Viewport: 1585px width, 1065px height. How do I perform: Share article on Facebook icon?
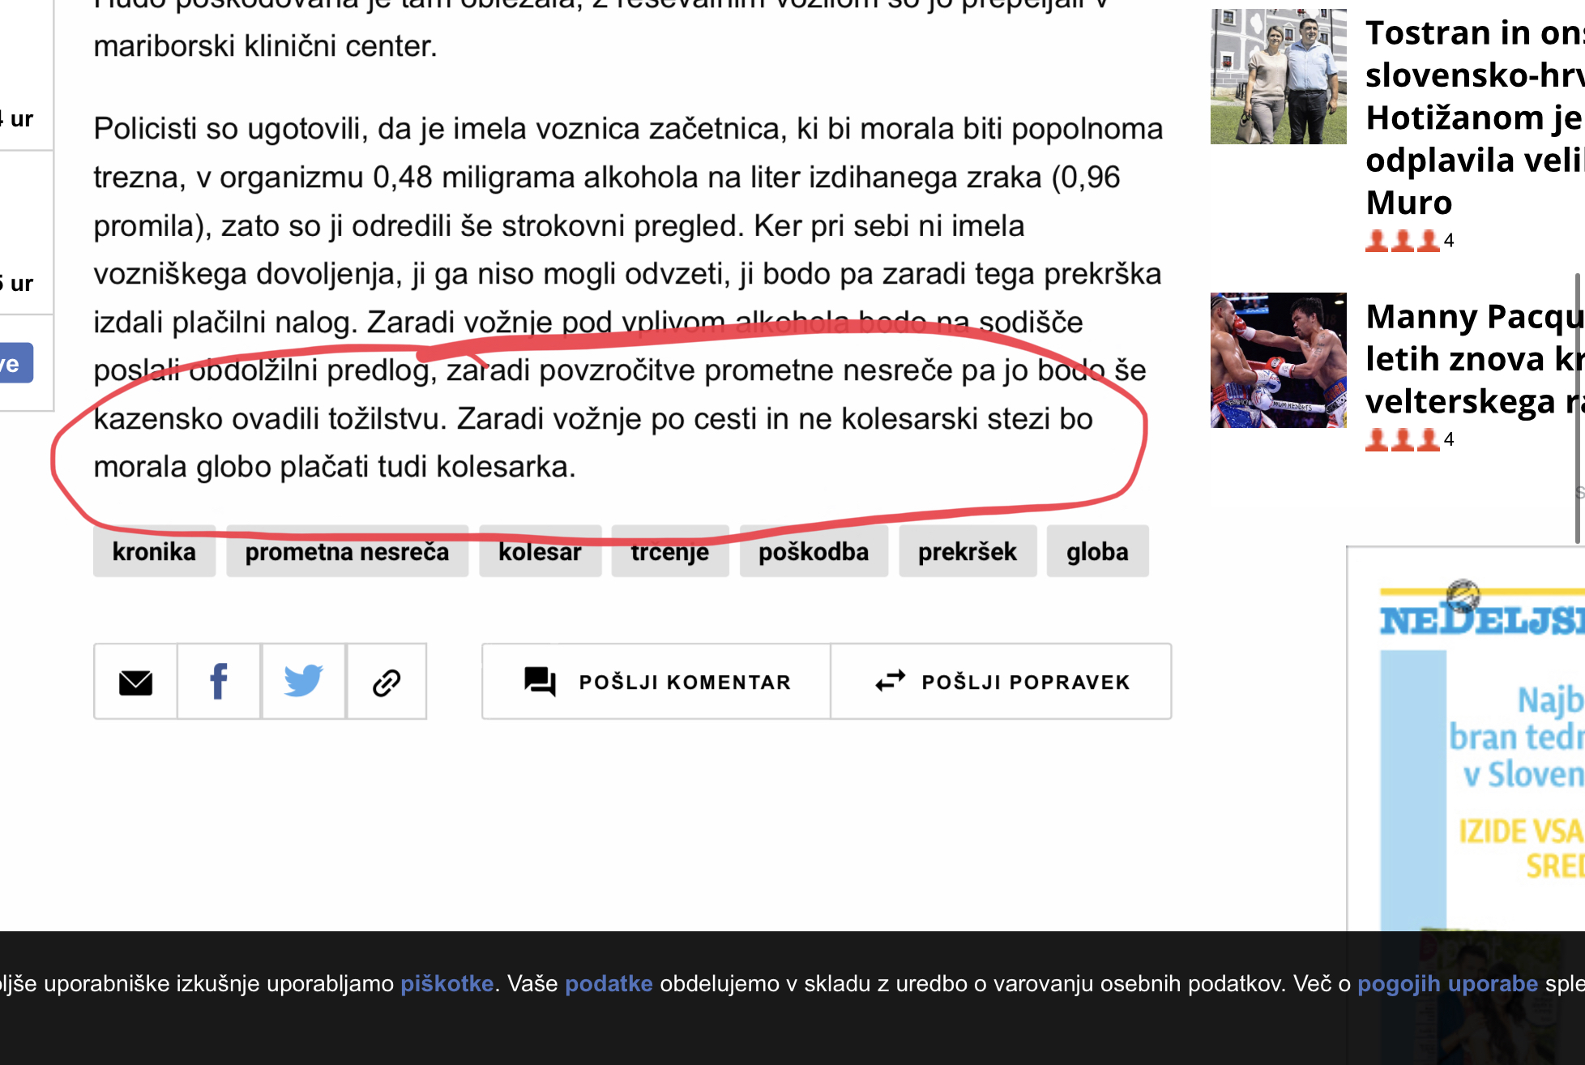[x=219, y=682]
